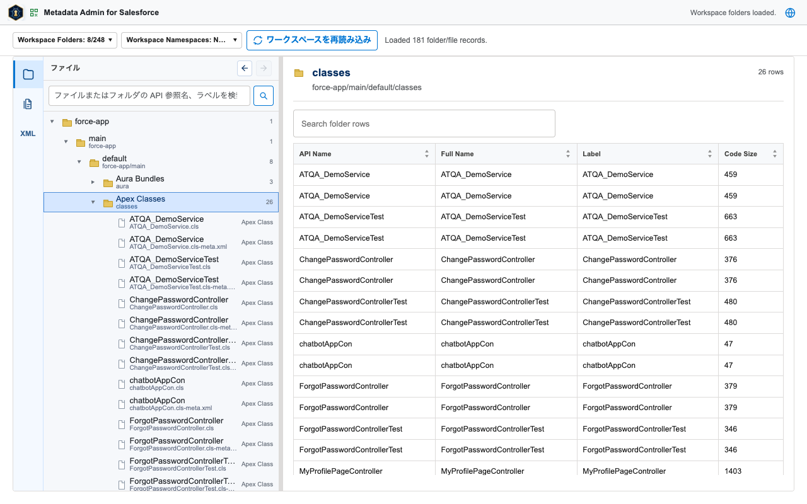Open the document view sidebar icon
807x504 pixels.
(x=28, y=104)
